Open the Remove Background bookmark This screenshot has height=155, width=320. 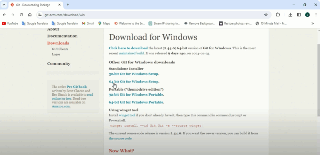click(x=200, y=23)
